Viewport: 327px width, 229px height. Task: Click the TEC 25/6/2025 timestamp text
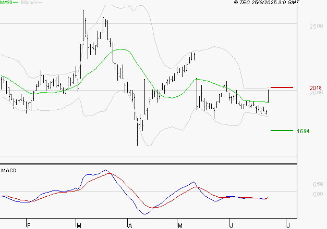(x=267, y=2)
